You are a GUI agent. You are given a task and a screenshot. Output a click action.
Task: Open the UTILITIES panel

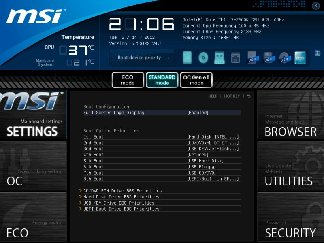pos(291,166)
